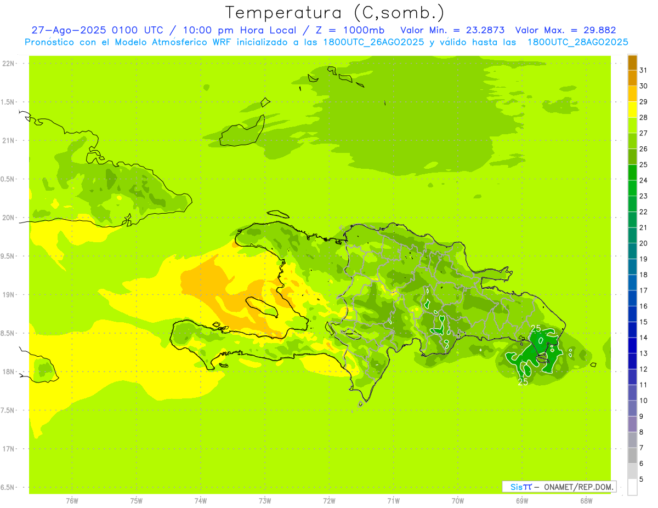Click the '73W' longitude axis label
658x508 pixels.
[265, 501]
